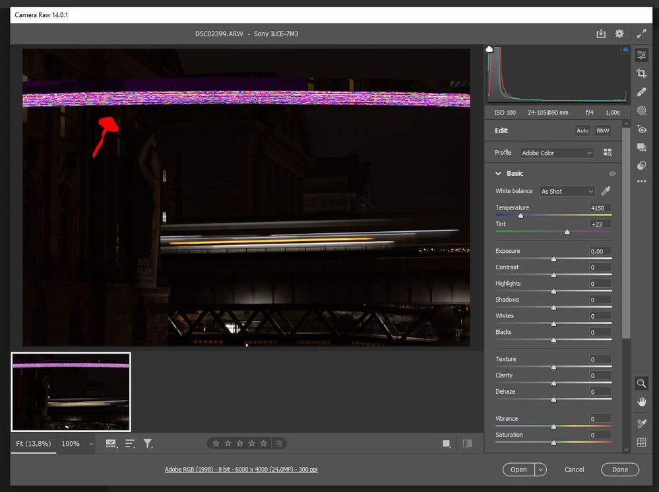Open the zoom level dropdown arrow
This screenshot has height=492, width=659.
[91, 444]
